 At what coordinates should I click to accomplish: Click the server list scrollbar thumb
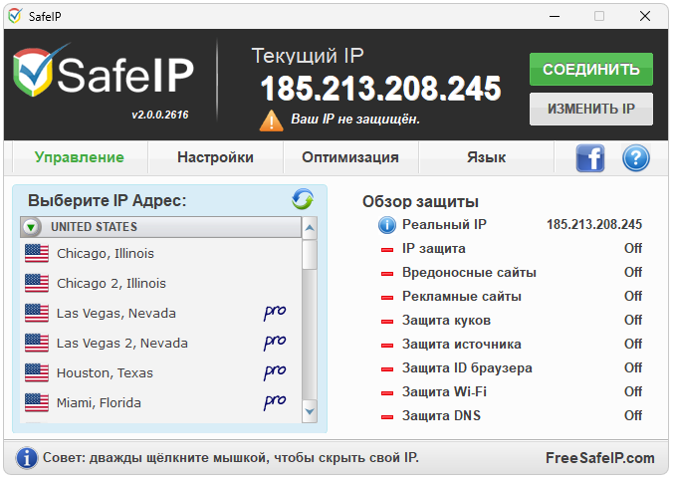pyautogui.click(x=310, y=255)
